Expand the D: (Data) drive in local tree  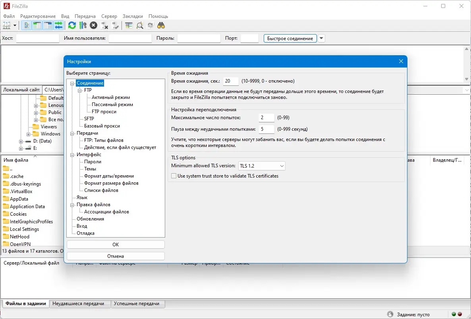(21, 141)
